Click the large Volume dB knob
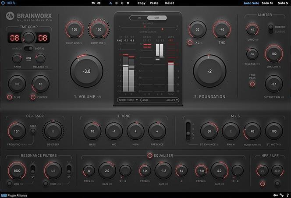The image size is (291, 198). [86, 71]
